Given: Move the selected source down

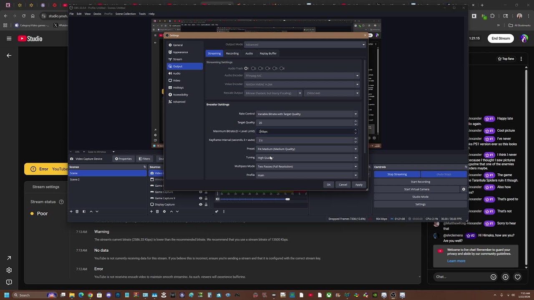Looking at the screenshot, I should coord(177,212).
